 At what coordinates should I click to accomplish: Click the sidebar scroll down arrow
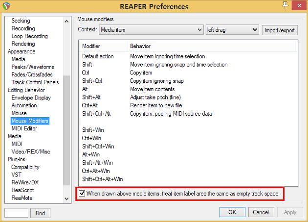[x=66, y=198]
